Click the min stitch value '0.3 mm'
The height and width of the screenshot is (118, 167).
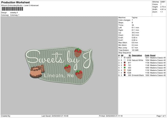(x=135, y=45)
